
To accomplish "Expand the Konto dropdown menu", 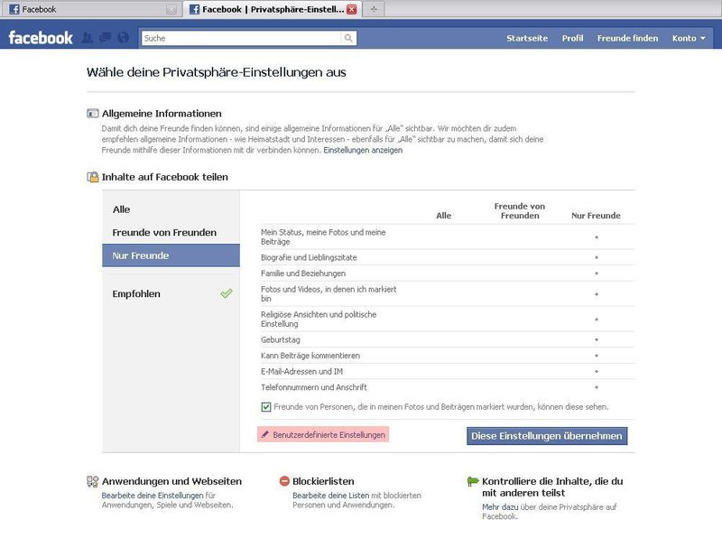I will click(x=689, y=38).
